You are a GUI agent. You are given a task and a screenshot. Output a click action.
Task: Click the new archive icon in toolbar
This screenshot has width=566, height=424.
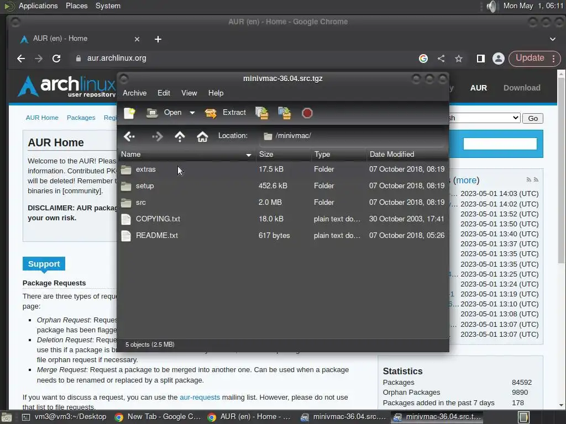tap(129, 113)
